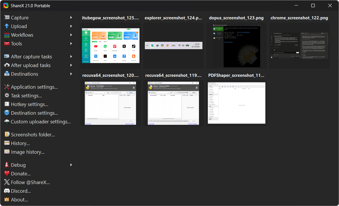Open Image history...
The image size is (339, 206).
[28, 152]
